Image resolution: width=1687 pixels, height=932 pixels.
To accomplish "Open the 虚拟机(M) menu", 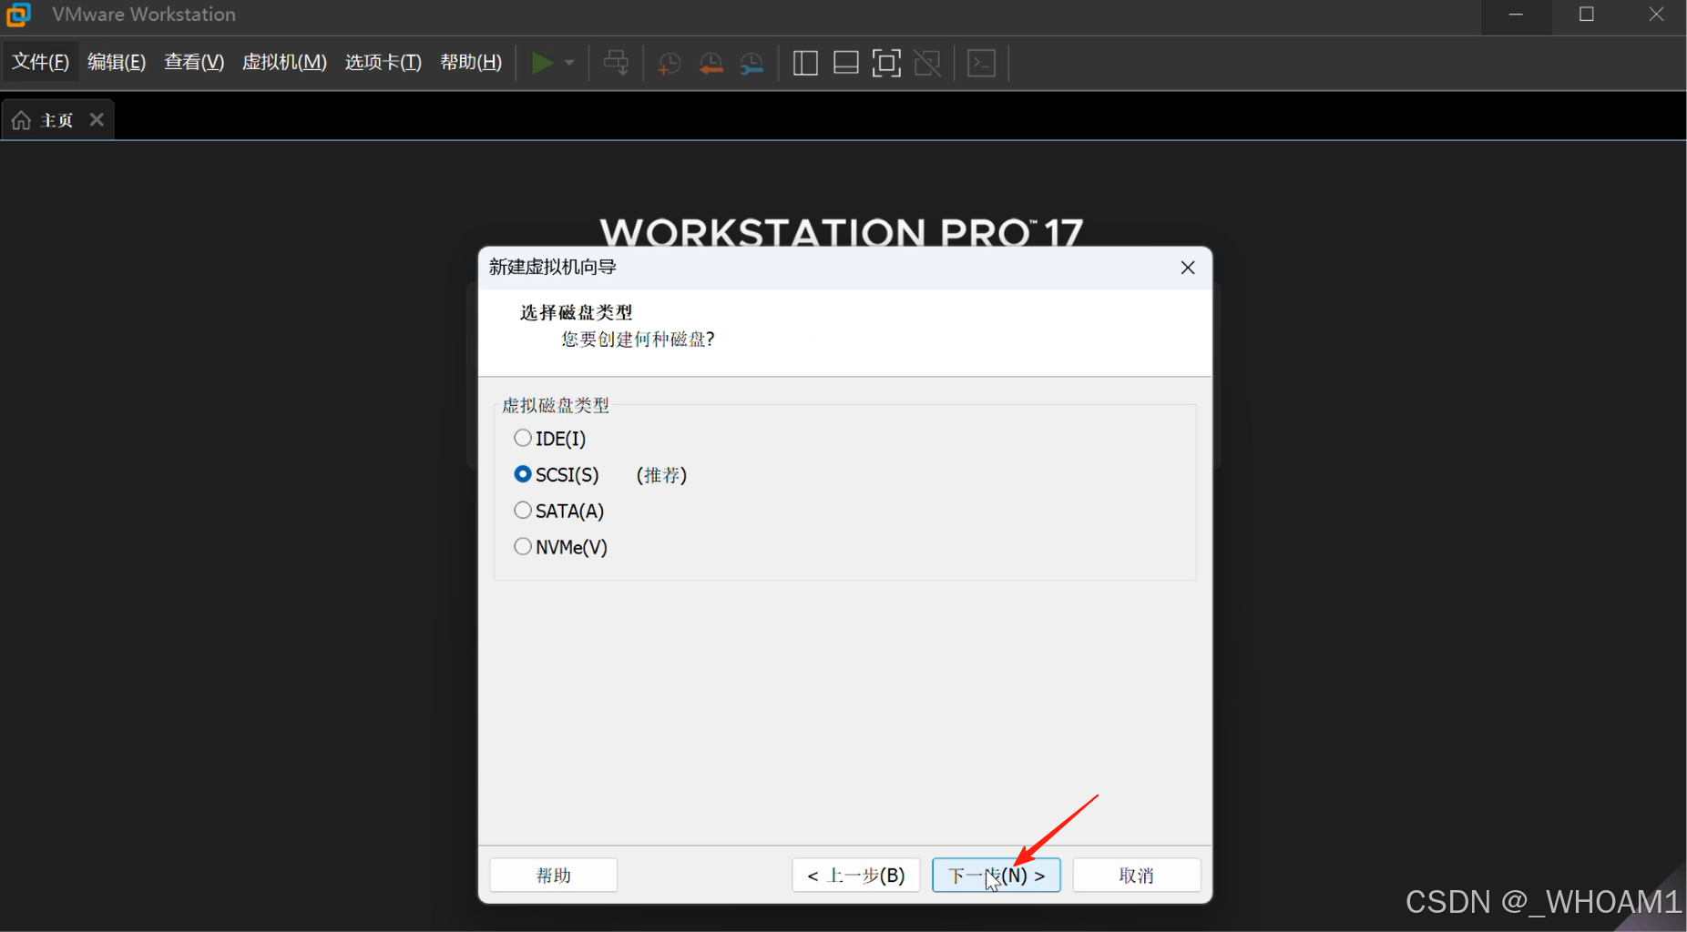I will 284,62.
